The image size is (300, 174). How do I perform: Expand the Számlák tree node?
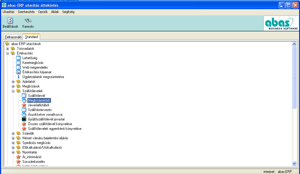tap(13, 133)
